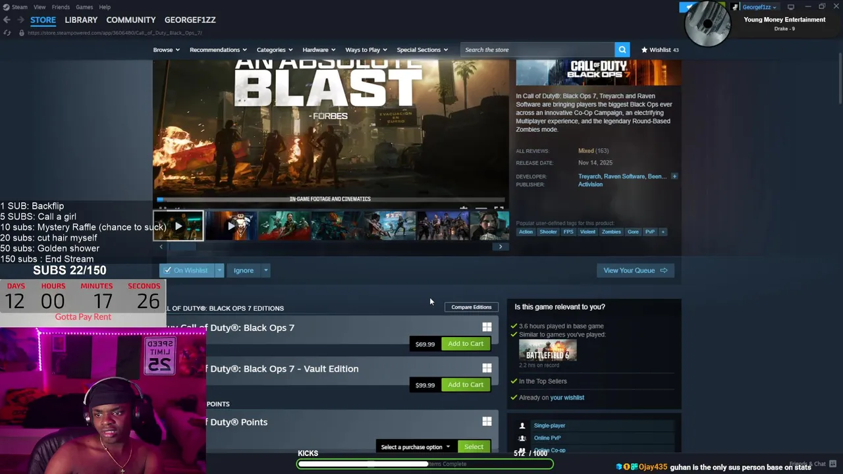
Task: Click the FPS tag
Action: (568, 232)
